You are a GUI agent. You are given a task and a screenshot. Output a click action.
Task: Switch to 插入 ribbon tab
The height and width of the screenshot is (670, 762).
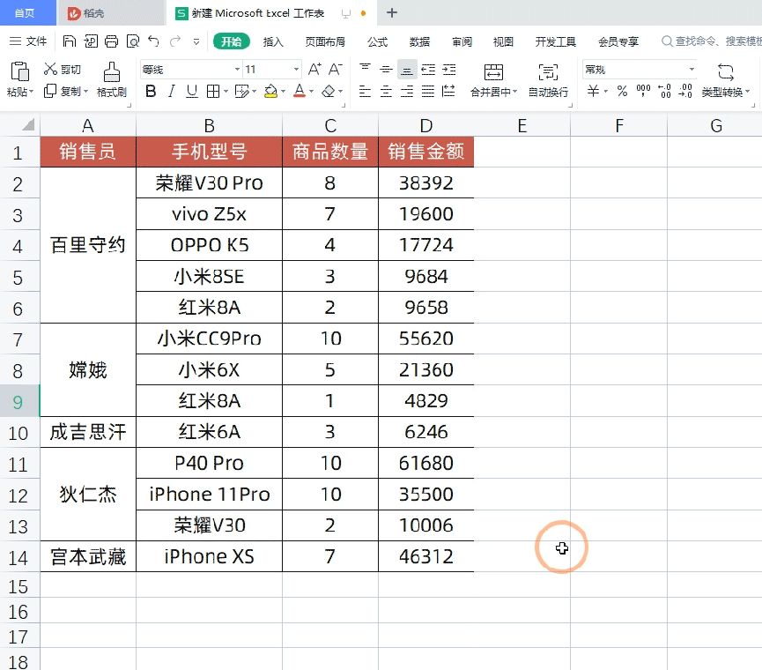pos(272,41)
